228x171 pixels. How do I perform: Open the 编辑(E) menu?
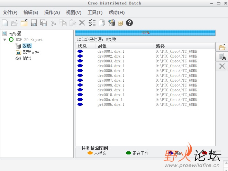[31, 13]
